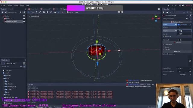The width and height of the screenshot is (193, 108).
Task: Revert Shape property reset arrow
Action: click(x=176, y=25)
